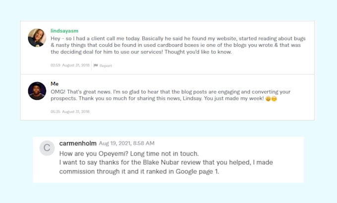Click August 31, 2018 date under lindsayasm's message
Screen dimensions: 337x203
(76, 65)
